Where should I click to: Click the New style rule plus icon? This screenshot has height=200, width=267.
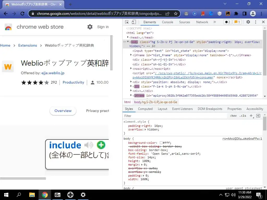251,116
